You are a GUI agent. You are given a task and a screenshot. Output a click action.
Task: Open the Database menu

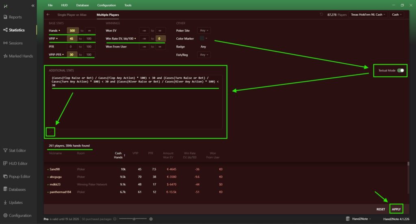(x=82, y=5)
